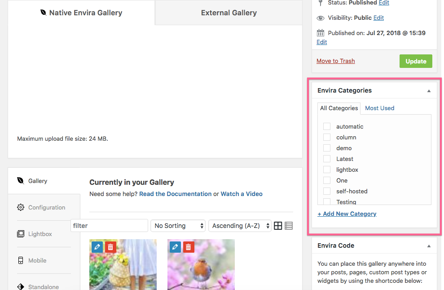Open the Mobile settings tab

pos(37,260)
